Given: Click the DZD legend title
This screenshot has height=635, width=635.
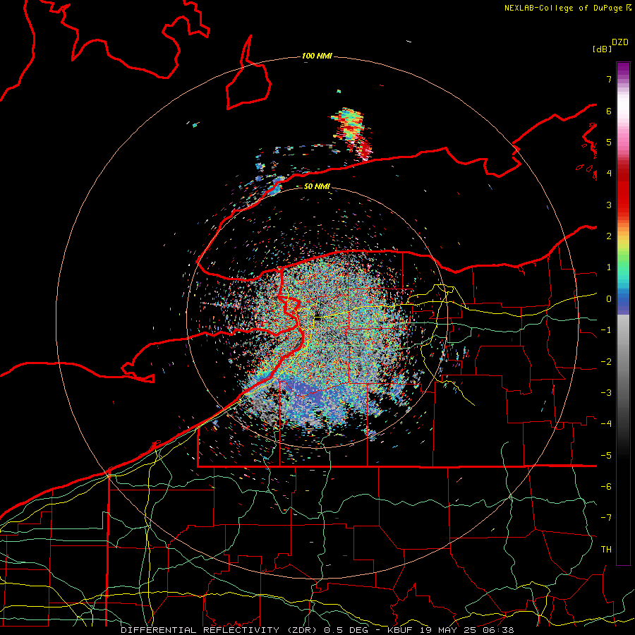Looking at the screenshot, I should [620, 42].
